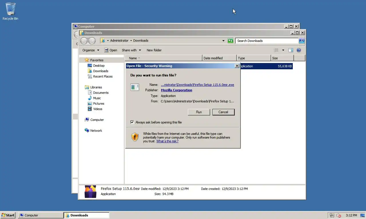Click the Downloads taskbar button
The width and height of the screenshot is (366, 219).
[87, 215]
